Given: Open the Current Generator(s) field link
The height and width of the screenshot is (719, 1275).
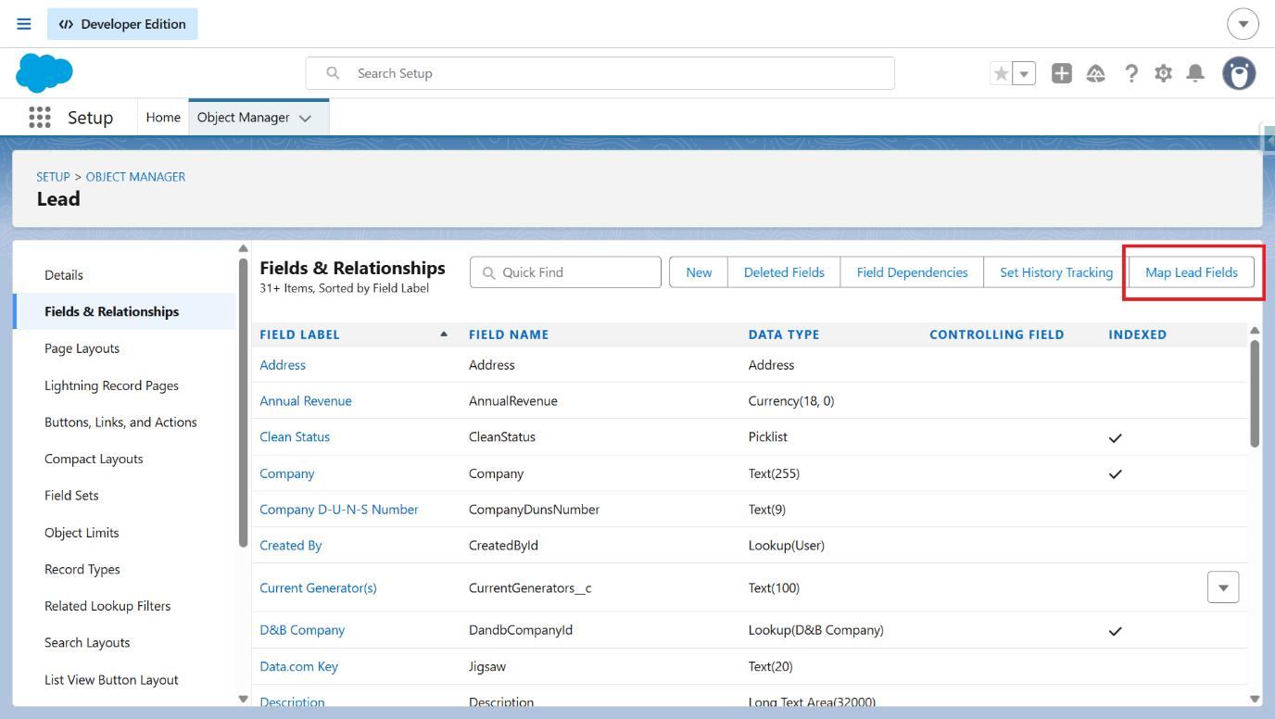Looking at the screenshot, I should click(x=318, y=588).
